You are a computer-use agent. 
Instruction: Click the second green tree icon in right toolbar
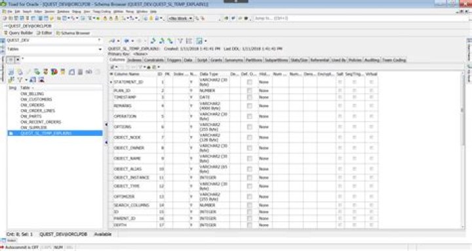162,41
